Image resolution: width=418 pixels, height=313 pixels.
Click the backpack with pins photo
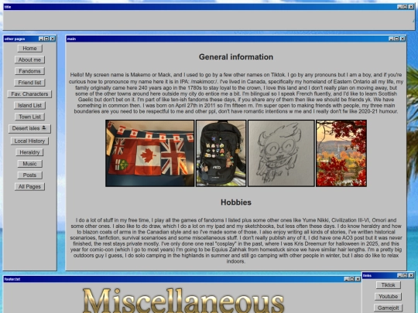221,153
